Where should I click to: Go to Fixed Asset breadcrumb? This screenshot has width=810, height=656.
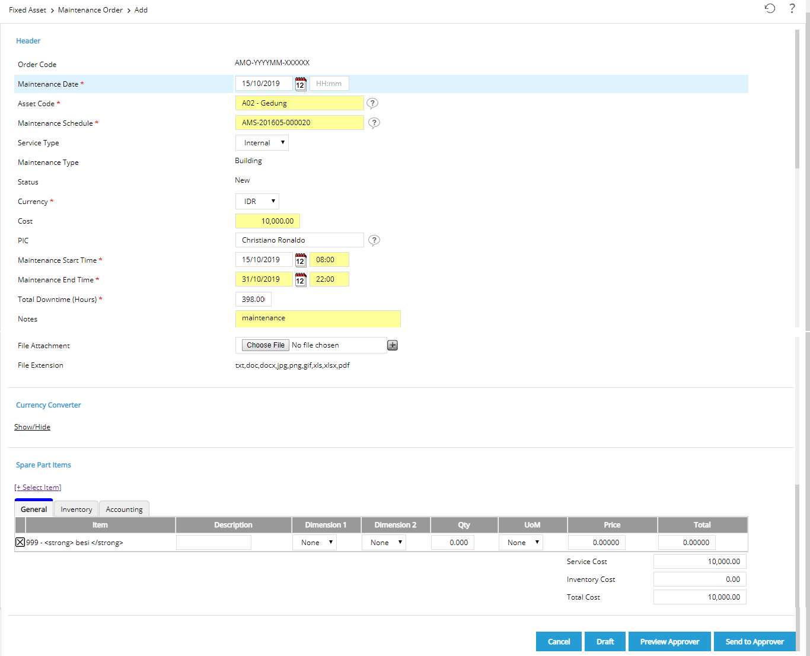coord(27,10)
